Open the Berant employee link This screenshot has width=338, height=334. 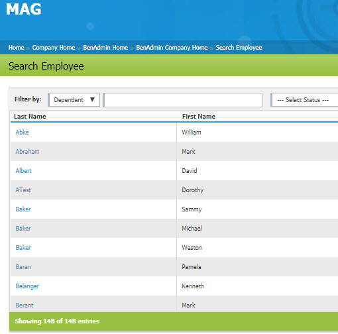25,306
